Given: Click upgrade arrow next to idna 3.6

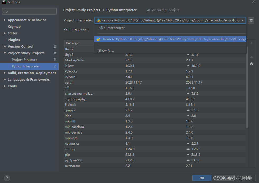Looking at the screenshot, I should point(188,116).
